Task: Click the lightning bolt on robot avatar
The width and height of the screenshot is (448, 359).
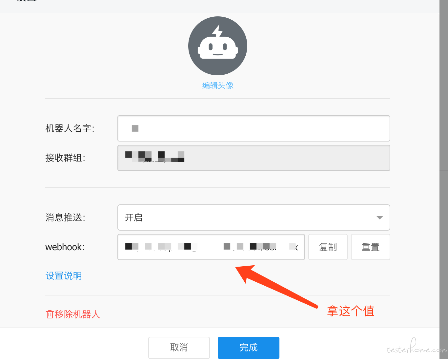Action: pos(217,31)
